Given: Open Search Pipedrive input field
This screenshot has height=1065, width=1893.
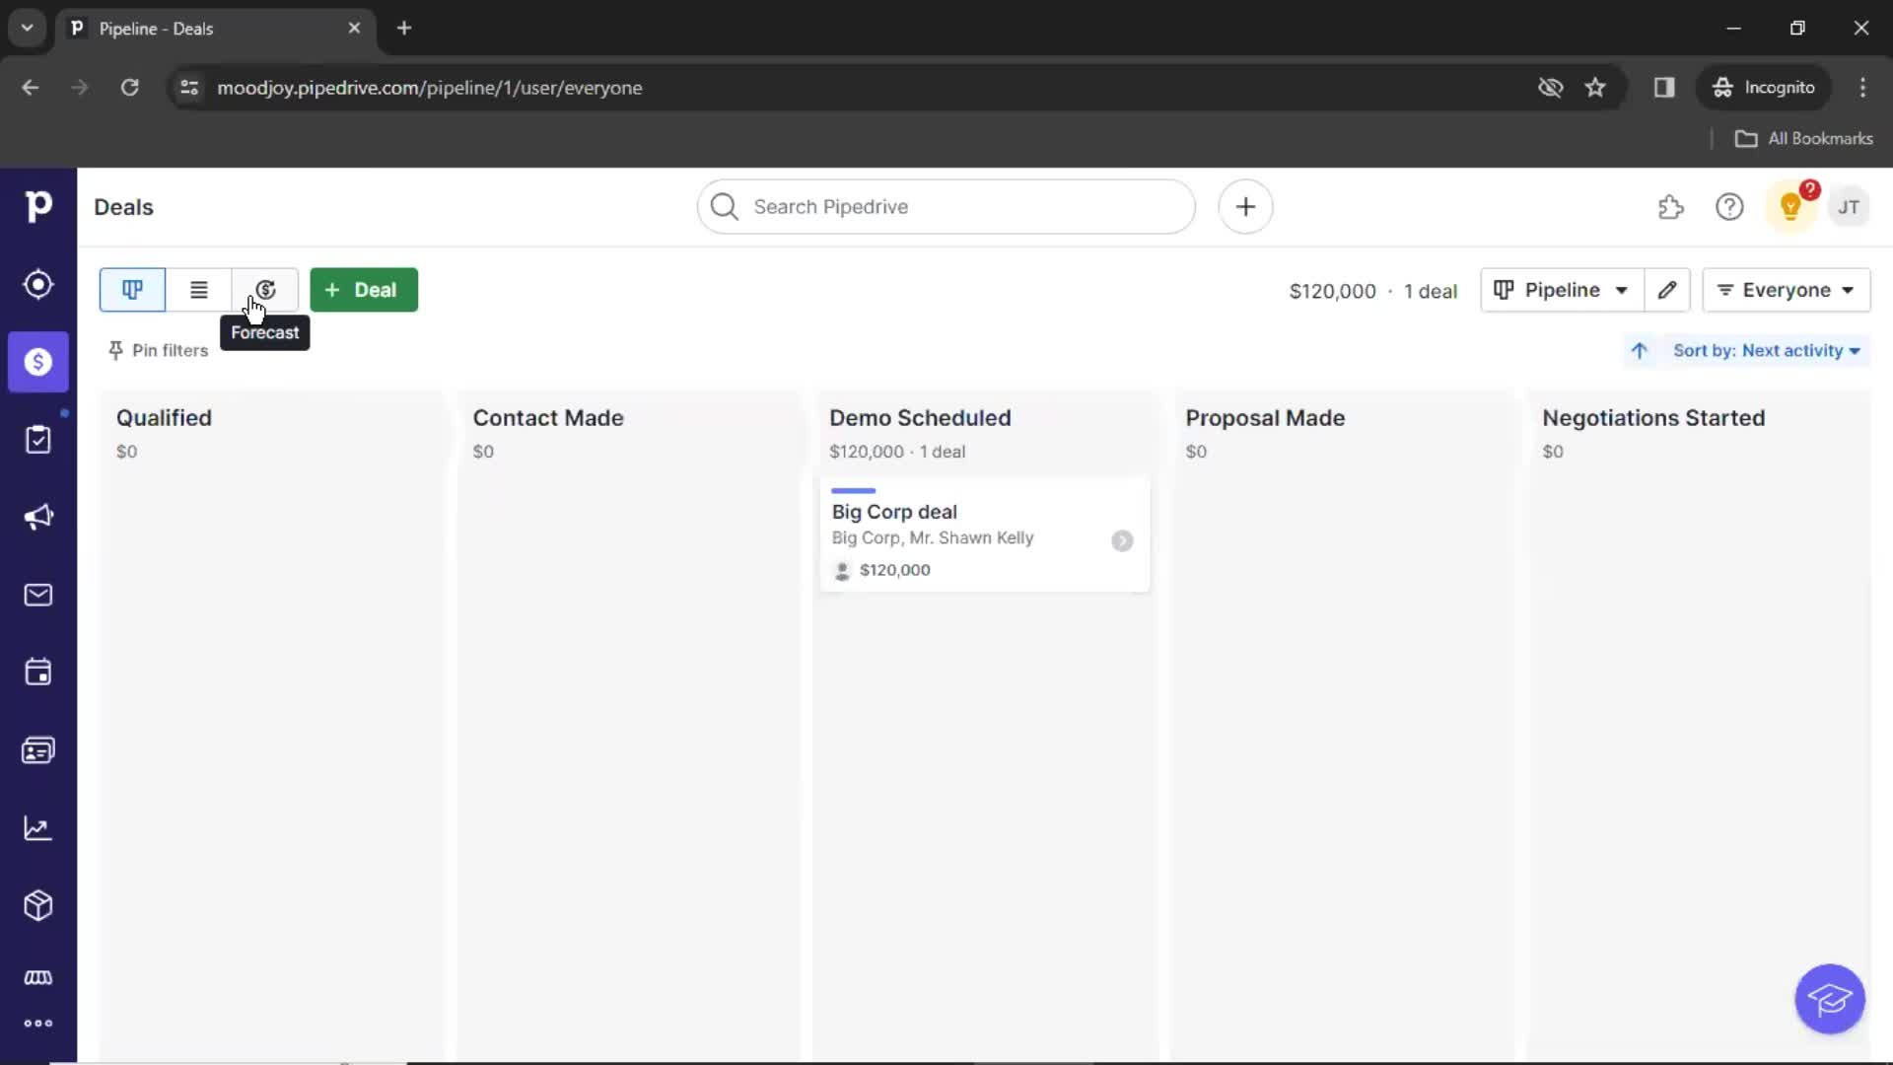Looking at the screenshot, I should coord(947,207).
